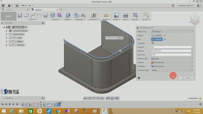Click the New Component assemble icon
The width and height of the screenshot is (203, 114).
pyautogui.click(x=77, y=15)
